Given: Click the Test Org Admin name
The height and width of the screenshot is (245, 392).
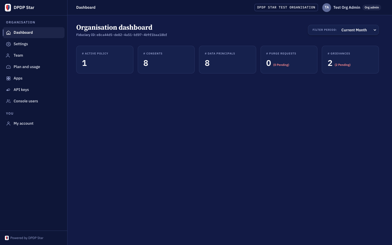Looking at the screenshot, I should click(347, 8).
